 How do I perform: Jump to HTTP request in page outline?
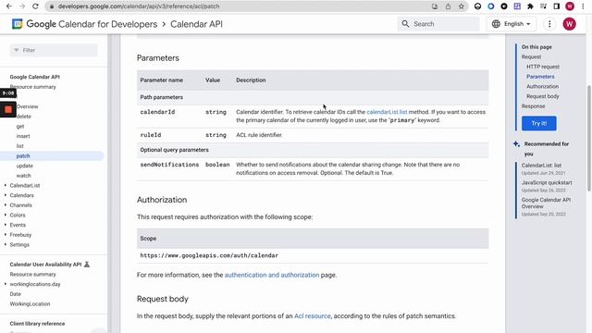coord(543,67)
